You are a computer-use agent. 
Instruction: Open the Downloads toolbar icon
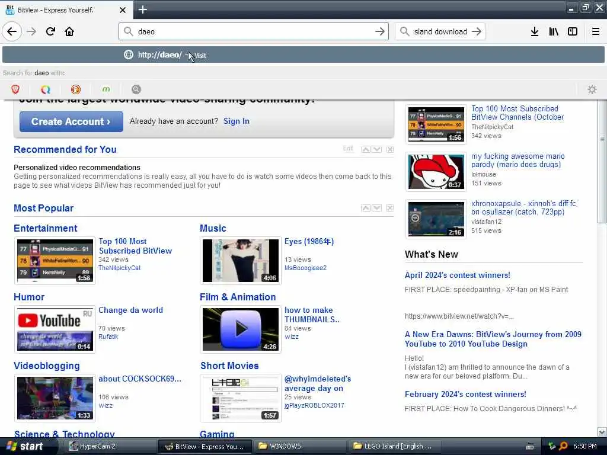(x=535, y=31)
